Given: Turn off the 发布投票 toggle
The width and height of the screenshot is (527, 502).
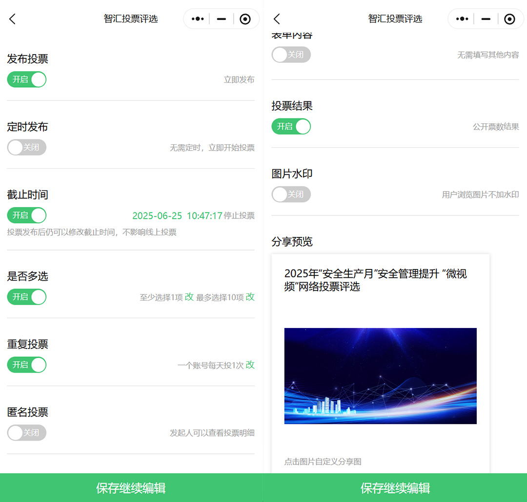Looking at the screenshot, I should (27, 79).
